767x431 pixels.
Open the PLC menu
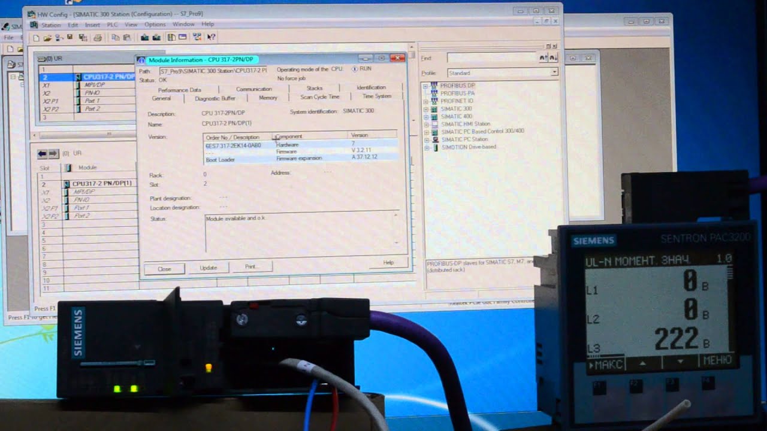click(x=112, y=25)
